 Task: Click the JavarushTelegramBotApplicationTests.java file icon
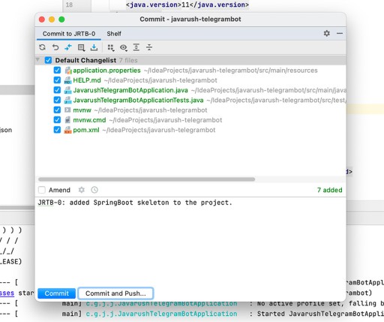pos(67,101)
